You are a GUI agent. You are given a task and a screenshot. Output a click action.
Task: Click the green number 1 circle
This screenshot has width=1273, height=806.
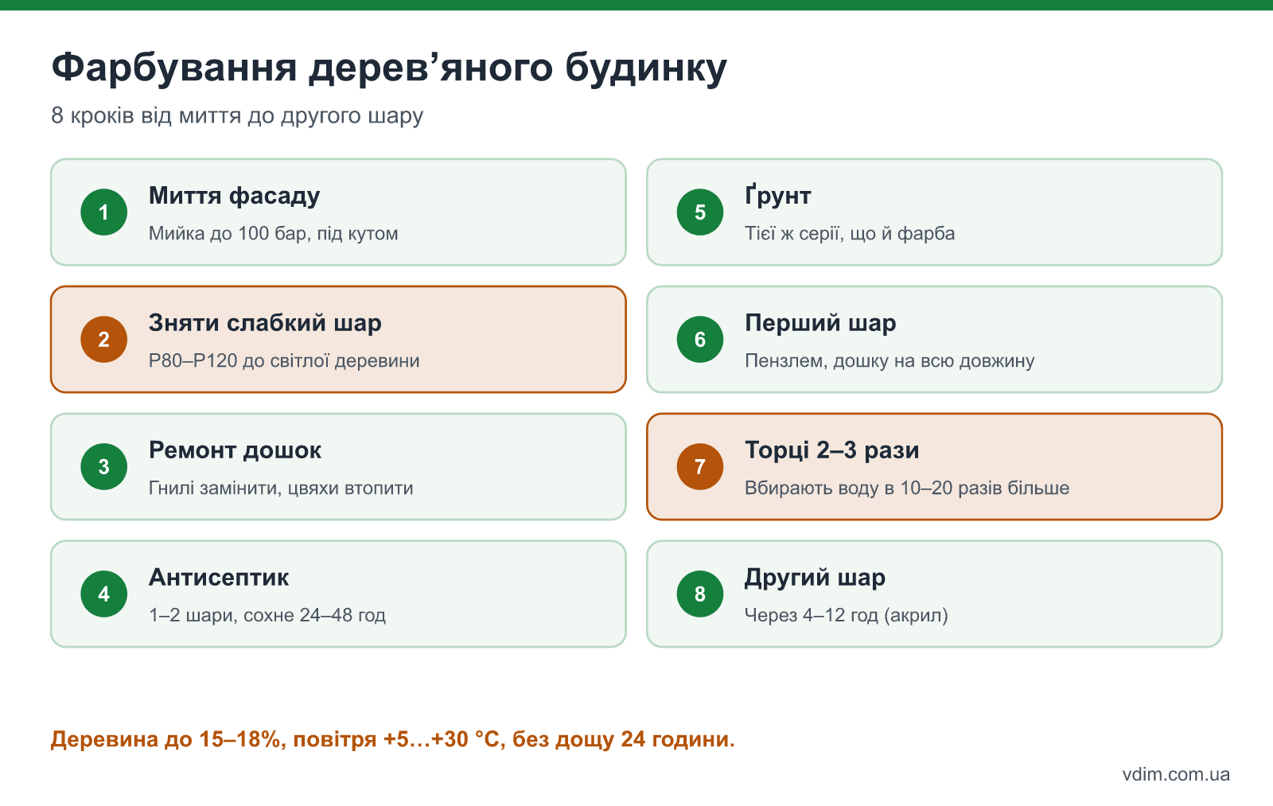(104, 212)
